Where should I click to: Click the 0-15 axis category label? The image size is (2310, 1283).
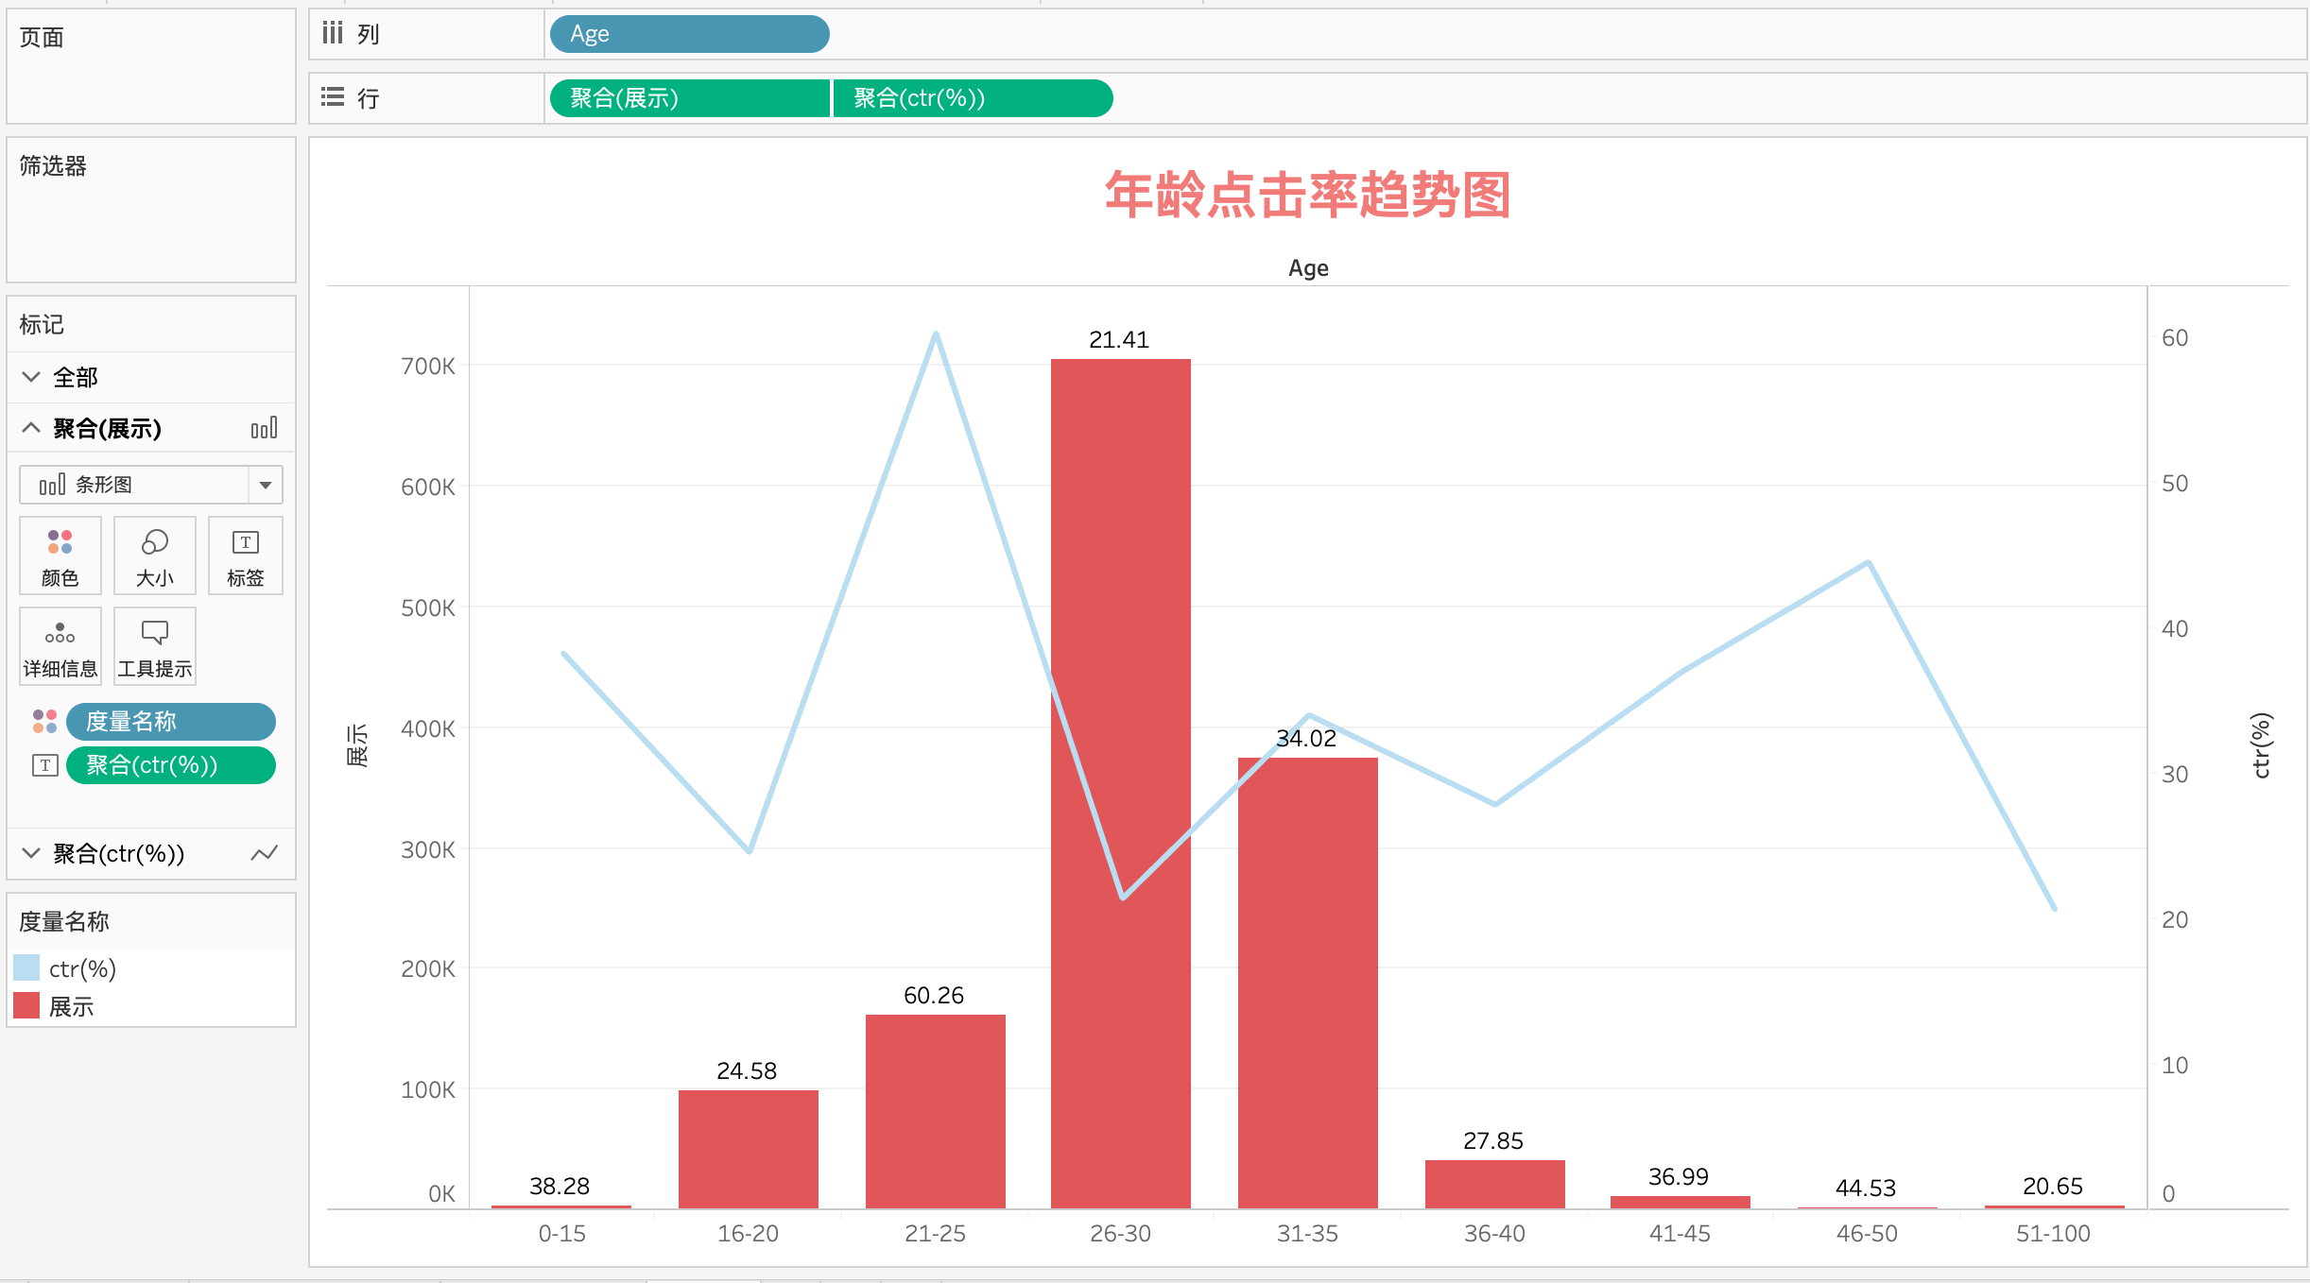pos(562,1234)
